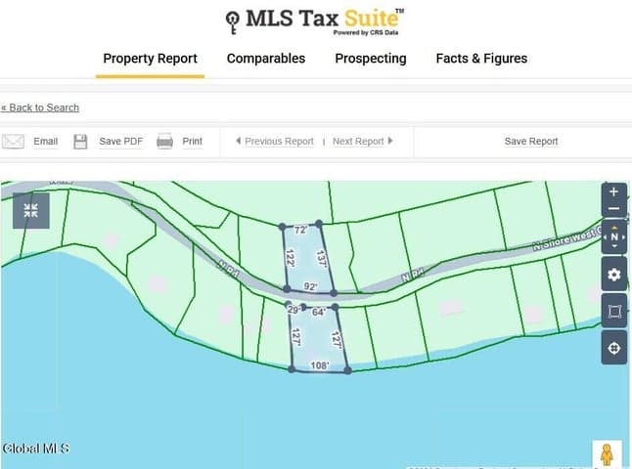This screenshot has width=632, height=469.
Task: Click the N Shore West road label
Action: (566, 239)
